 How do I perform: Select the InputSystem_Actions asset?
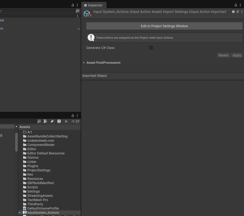pyautogui.click(x=49, y=213)
